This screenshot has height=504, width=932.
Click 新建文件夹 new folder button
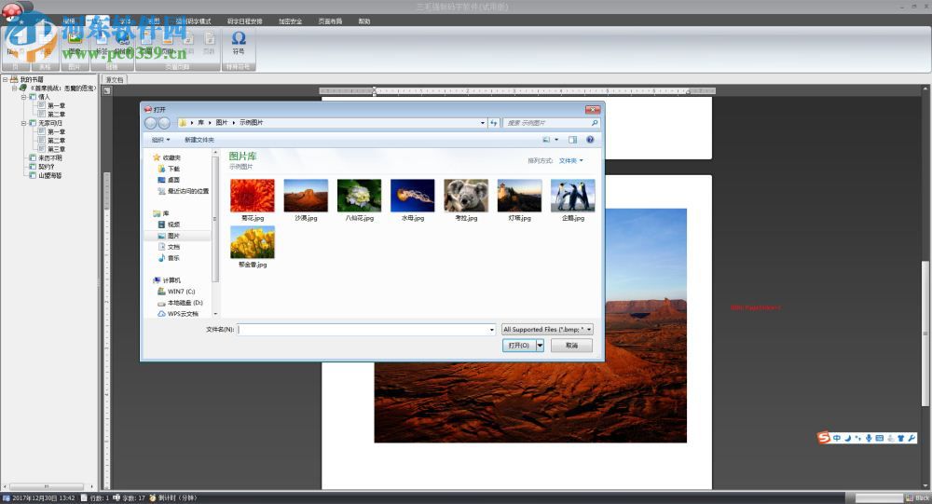click(199, 140)
